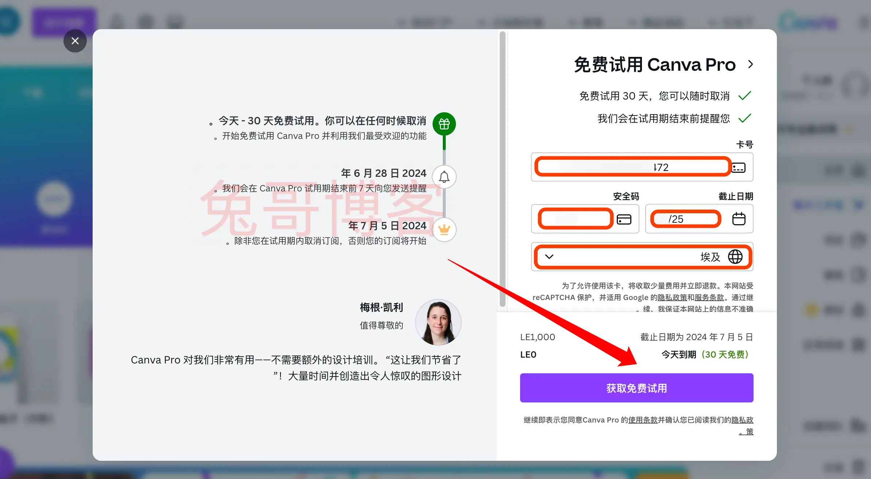This screenshot has height=479, width=871.
Task: Click the 年 7 月 5 日 2024 timeline date
Action: (387, 226)
